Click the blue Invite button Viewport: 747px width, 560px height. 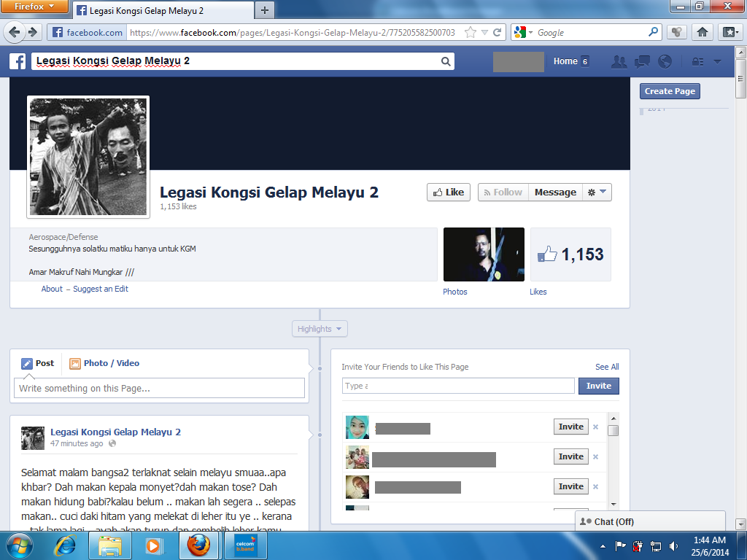tap(599, 386)
